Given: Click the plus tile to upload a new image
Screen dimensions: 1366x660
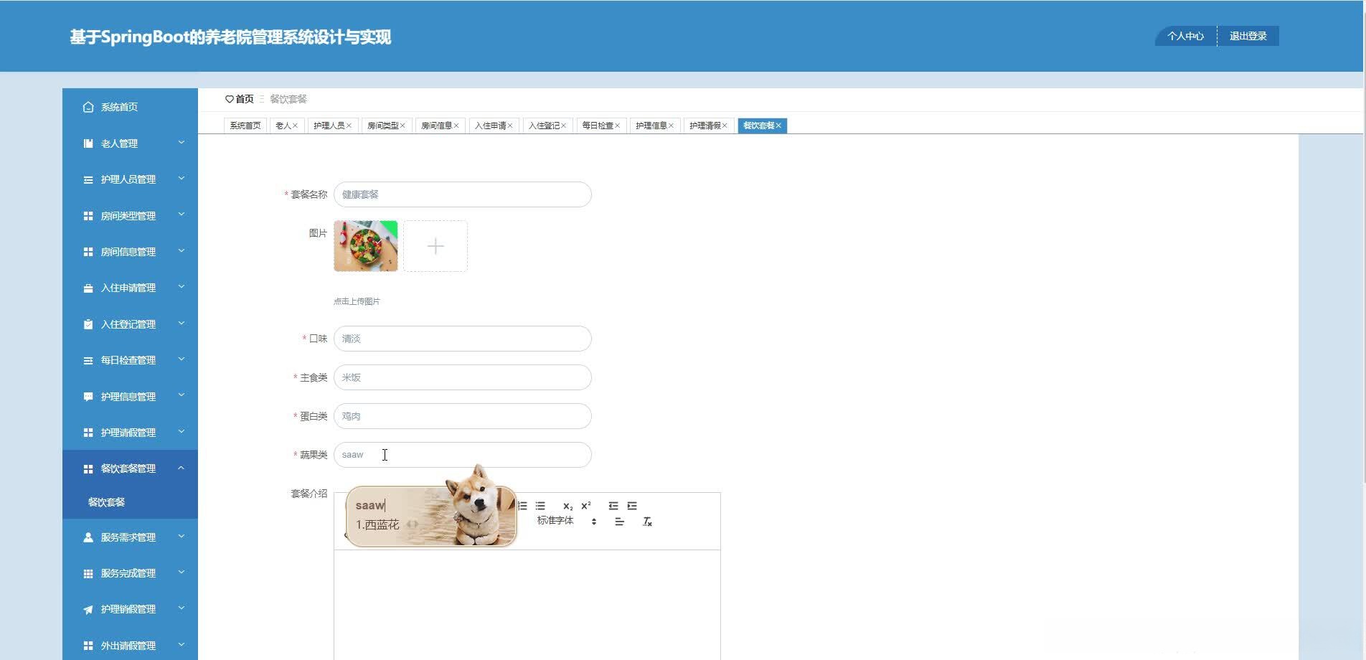Looking at the screenshot, I should pos(435,246).
